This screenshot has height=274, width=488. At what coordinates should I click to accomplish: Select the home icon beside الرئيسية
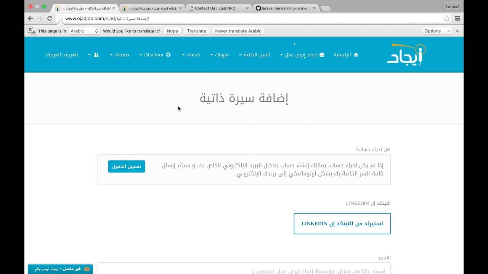[x=355, y=54]
